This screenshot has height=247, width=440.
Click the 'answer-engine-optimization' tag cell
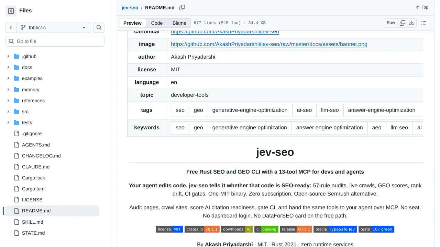click(x=382, y=110)
